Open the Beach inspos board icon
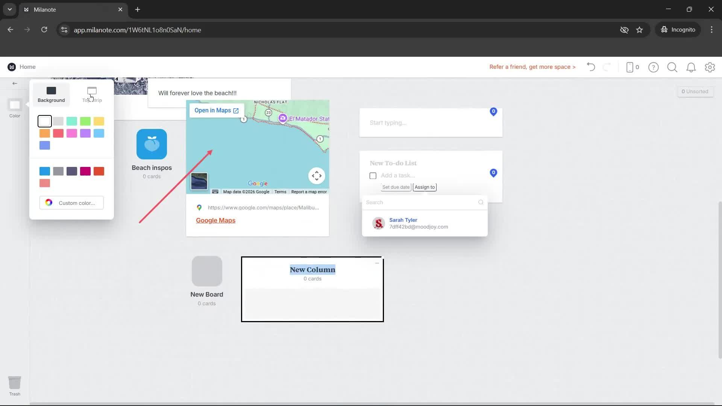This screenshot has height=406, width=722. click(x=152, y=144)
